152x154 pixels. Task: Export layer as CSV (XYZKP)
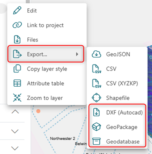[x=117, y=83]
